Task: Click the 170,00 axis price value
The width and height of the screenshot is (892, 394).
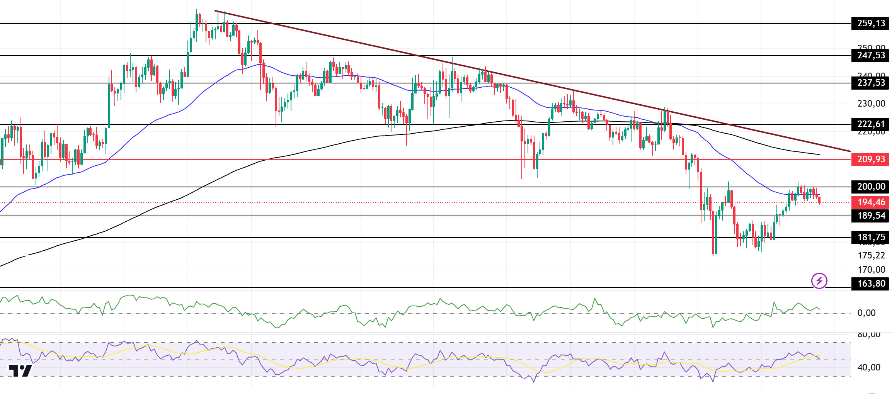Action: [x=871, y=270]
